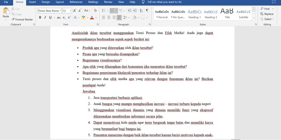Align text to the left
The height and width of the screenshot is (140, 281).
point(104,17)
